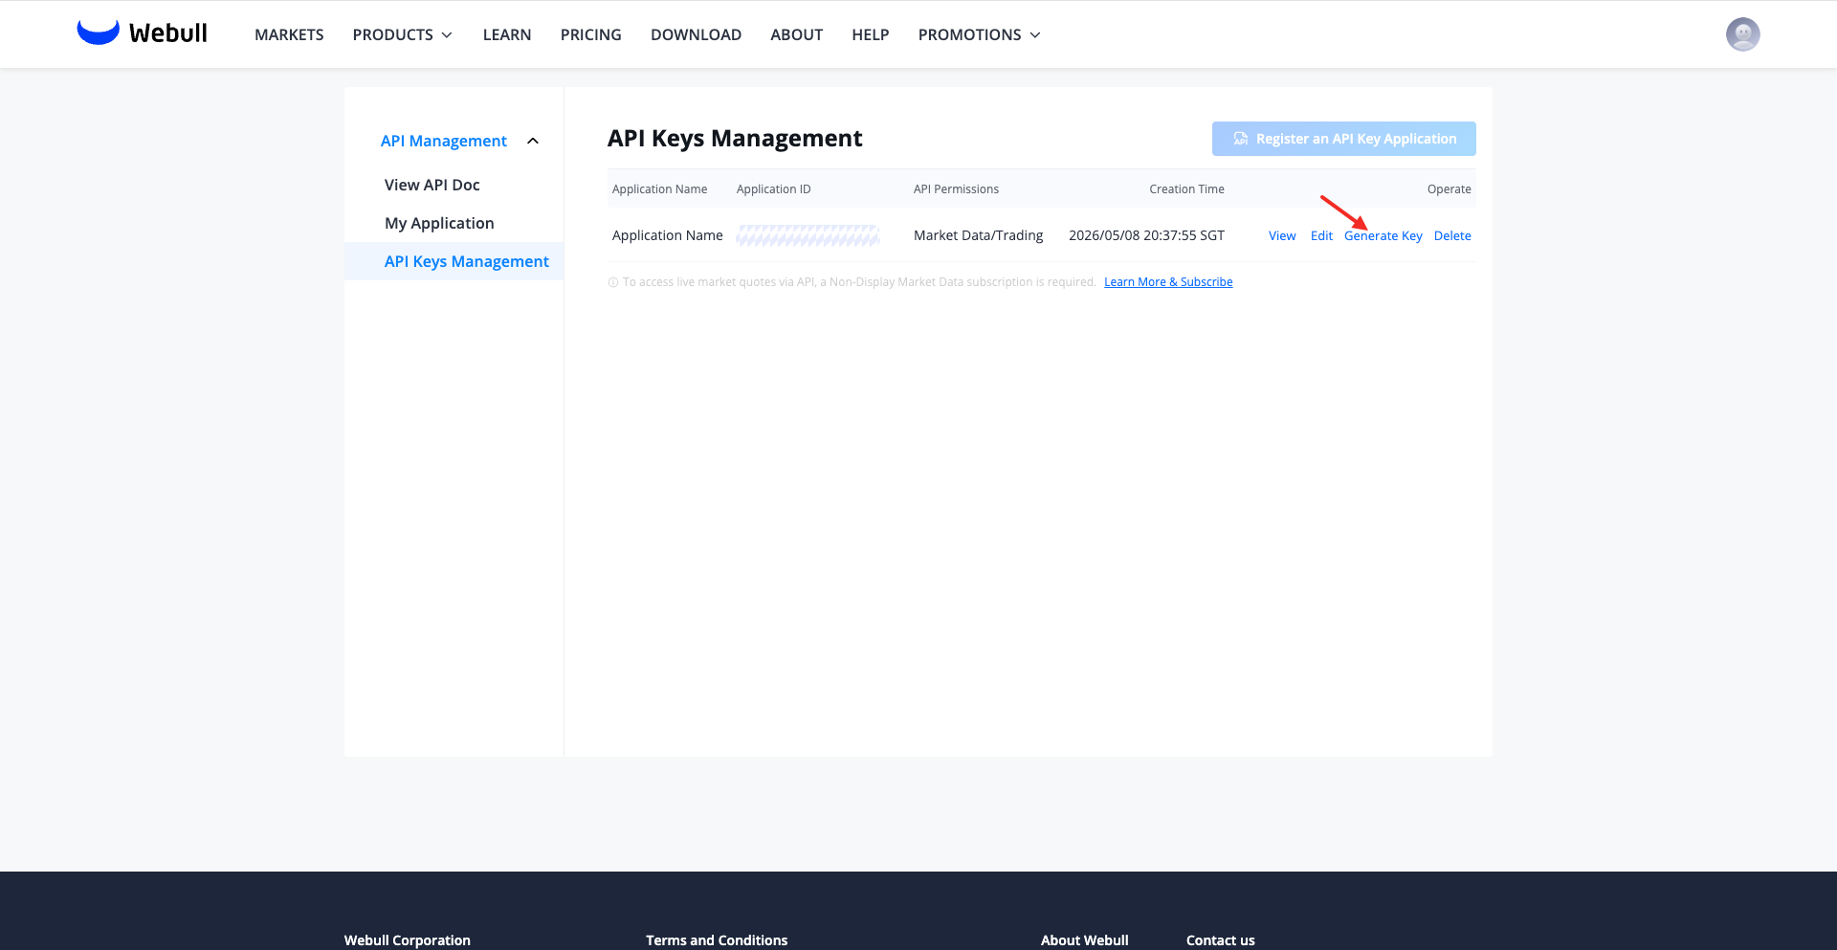
Task: Open the Learn More & Subscribe link
Action: pyautogui.click(x=1168, y=282)
